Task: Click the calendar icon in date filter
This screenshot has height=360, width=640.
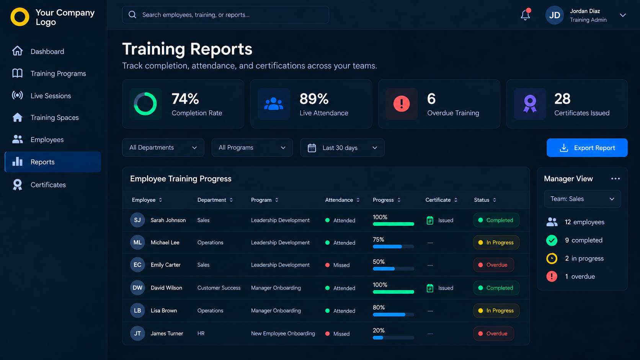Action: [x=312, y=148]
